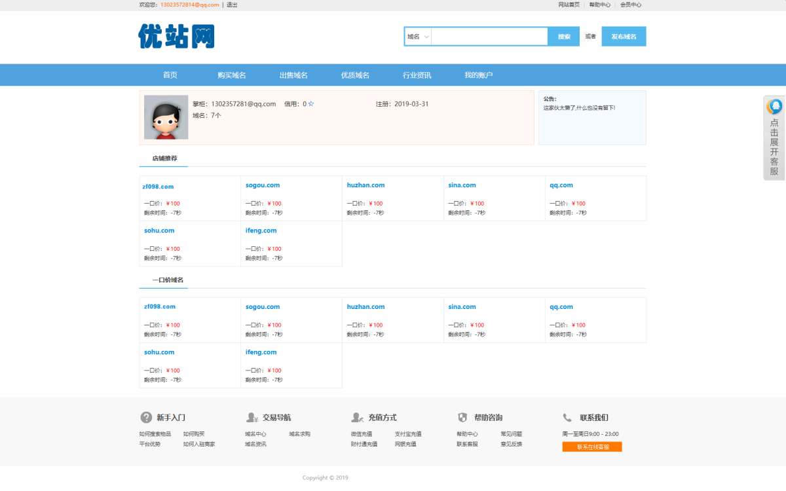Open sohu.com in 店铺推荐 section
The image size is (786, 491).
[159, 230]
